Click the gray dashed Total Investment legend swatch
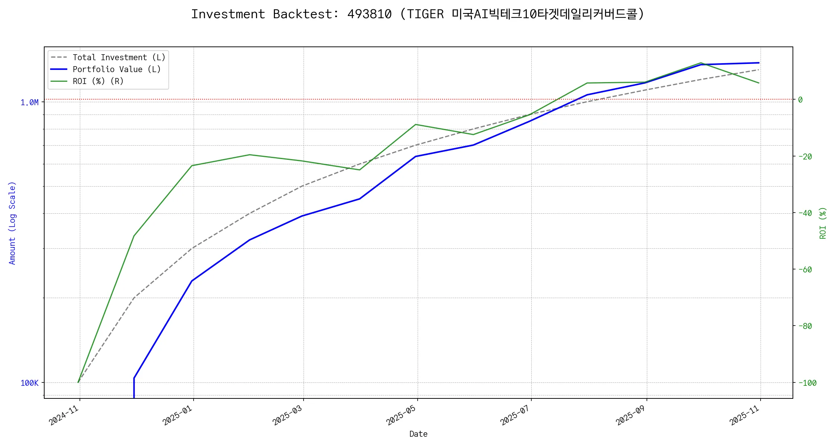Image resolution: width=836 pixels, height=446 pixels. click(x=59, y=58)
